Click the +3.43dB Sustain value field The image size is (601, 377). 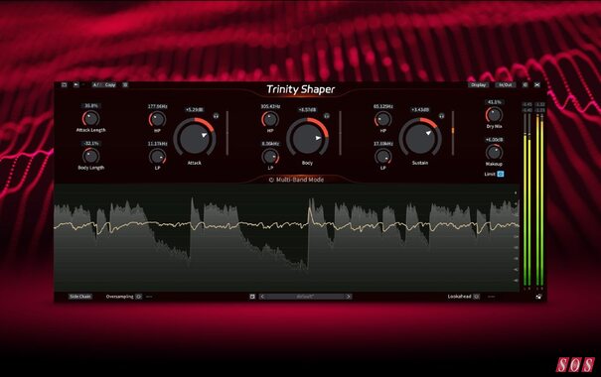[x=420, y=110]
